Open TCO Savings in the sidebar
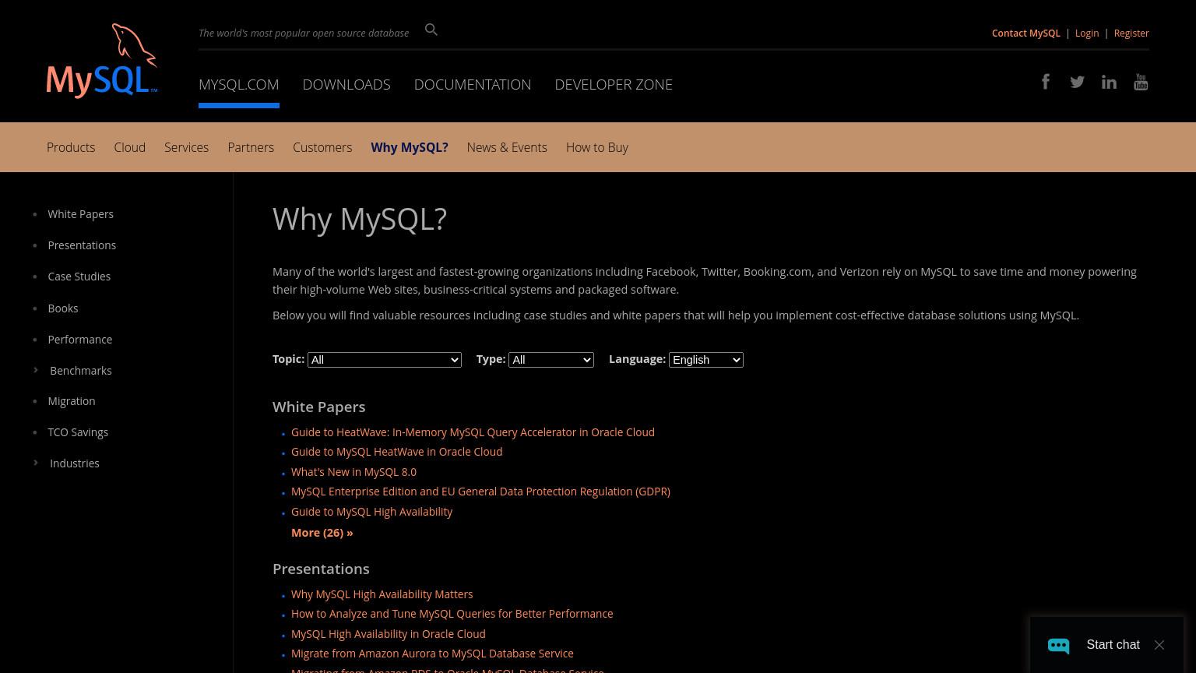The image size is (1196, 673). 78,432
